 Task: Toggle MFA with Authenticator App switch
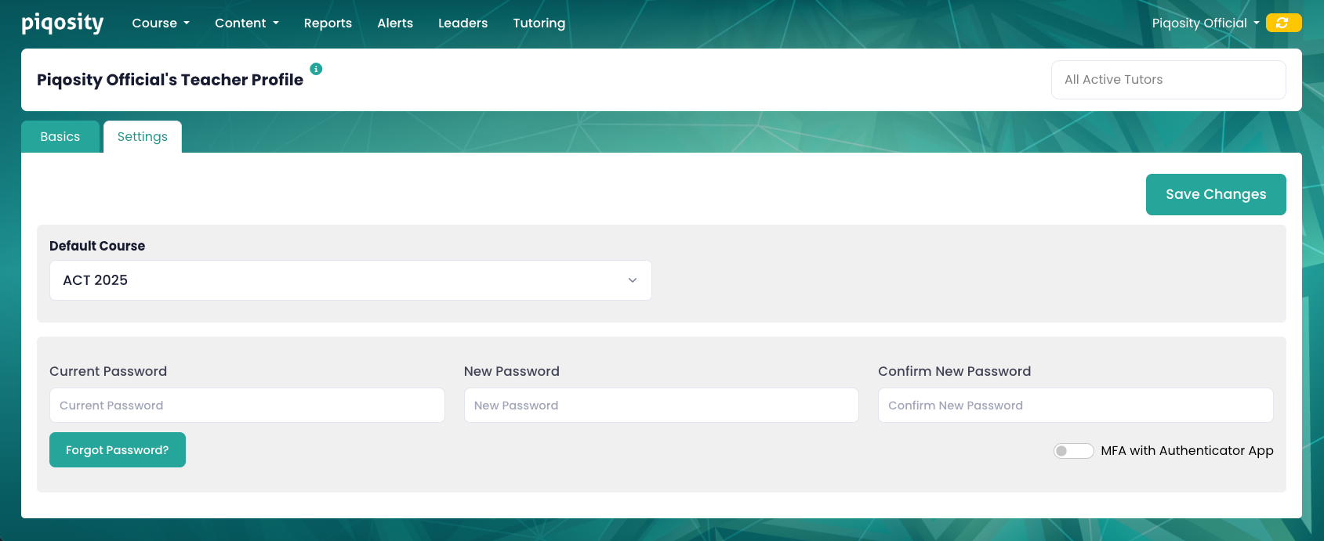1073,451
